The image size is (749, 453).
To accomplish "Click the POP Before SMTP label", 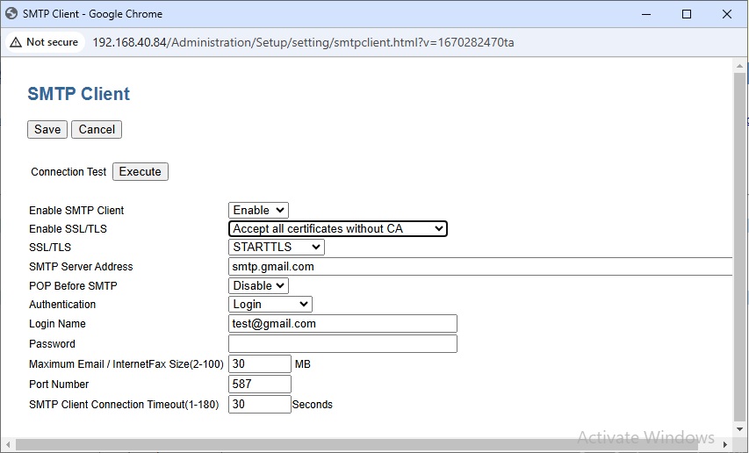I will coord(73,286).
